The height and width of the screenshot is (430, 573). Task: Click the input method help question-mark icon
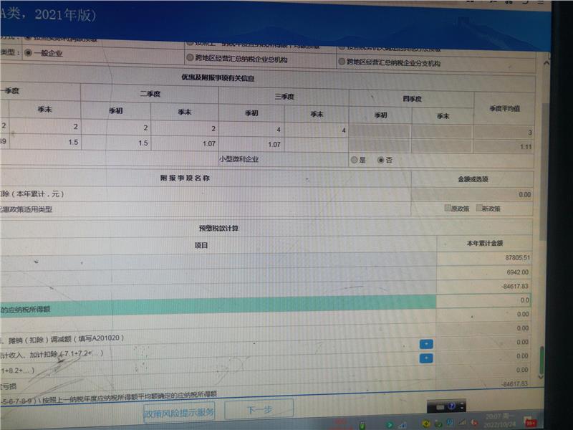[x=451, y=406]
